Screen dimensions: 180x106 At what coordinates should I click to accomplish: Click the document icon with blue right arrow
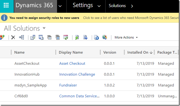point(85,37)
